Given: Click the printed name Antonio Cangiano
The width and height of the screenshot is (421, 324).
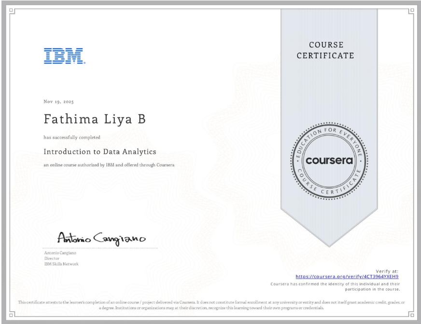Looking at the screenshot, I should (60, 253).
